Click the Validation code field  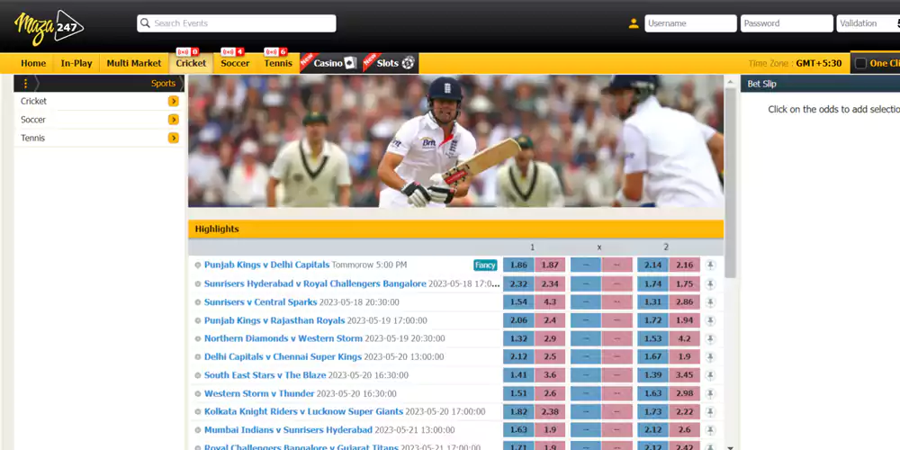tap(868, 23)
